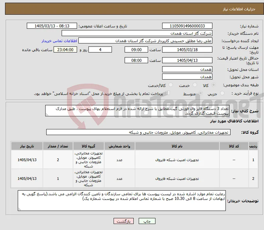Click the quantity 2 cell in row 1
Image resolution: width=264 pixels, height=230 pixels.
pos(58,160)
